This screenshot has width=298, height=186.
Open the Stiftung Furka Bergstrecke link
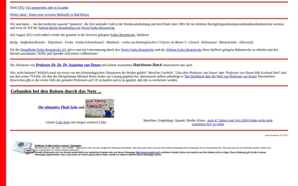[184, 50]
